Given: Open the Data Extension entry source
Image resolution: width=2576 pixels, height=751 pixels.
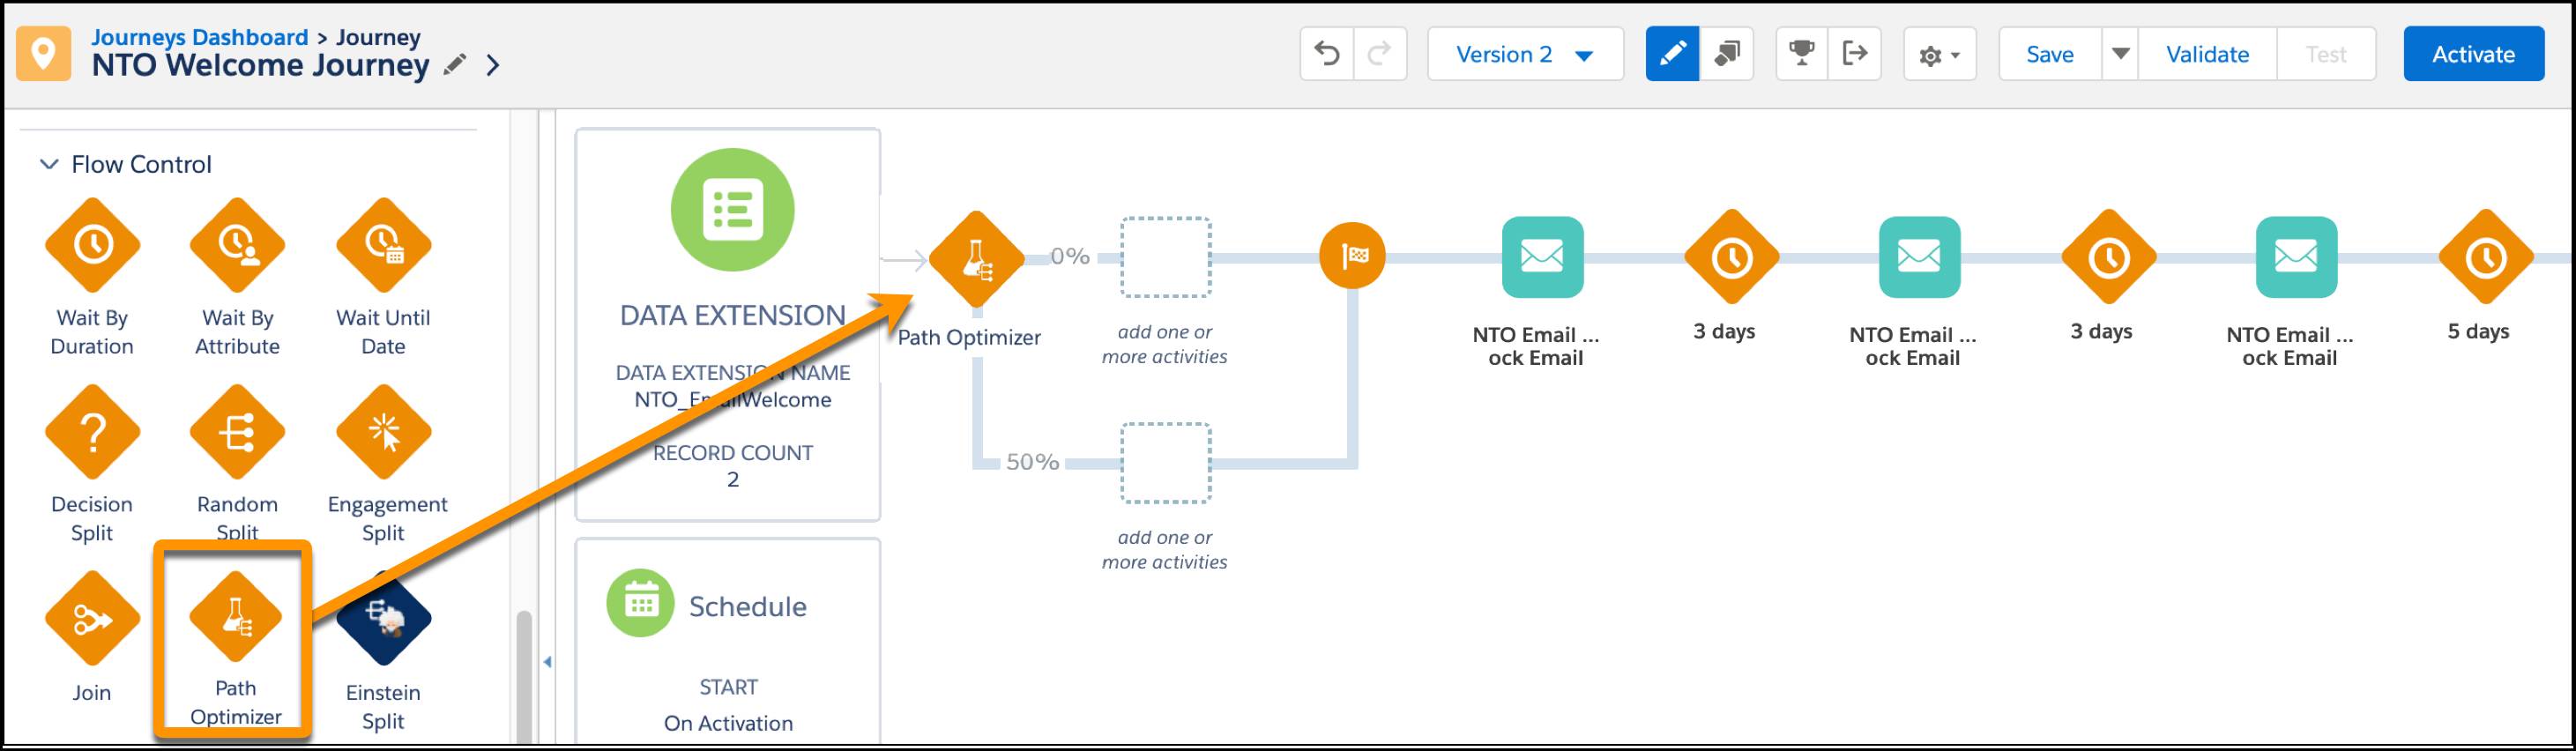Looking at the screenshot, I should (732, 210).
